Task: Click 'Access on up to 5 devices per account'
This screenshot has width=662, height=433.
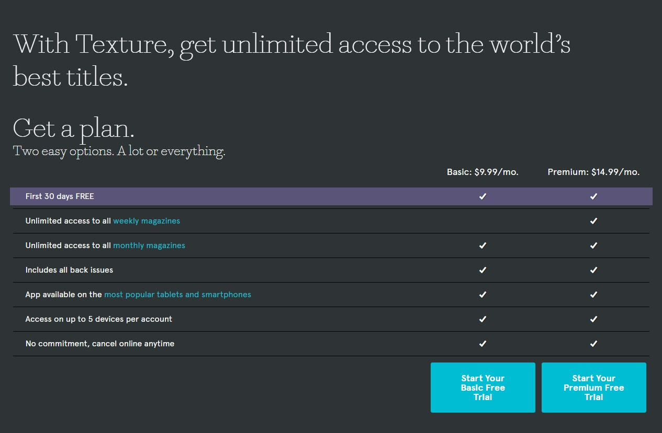Action: [x=99, y=319]
